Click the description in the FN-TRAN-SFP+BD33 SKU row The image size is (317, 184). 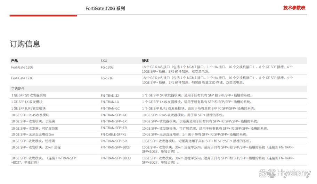point(218,160)
